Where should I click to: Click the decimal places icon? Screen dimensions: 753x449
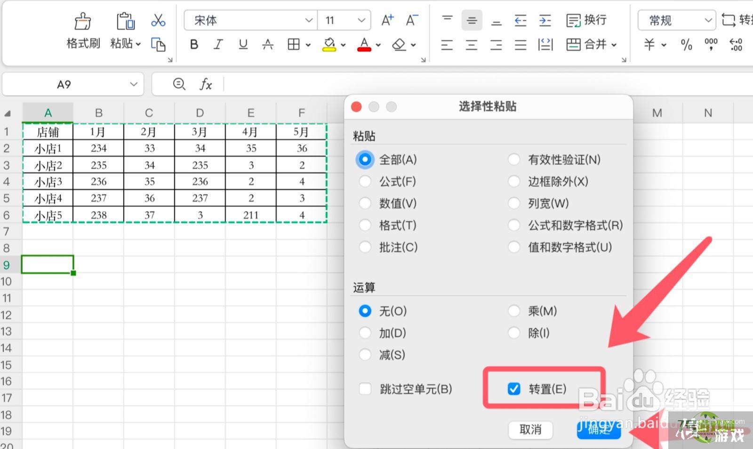[x=736, y=45]
